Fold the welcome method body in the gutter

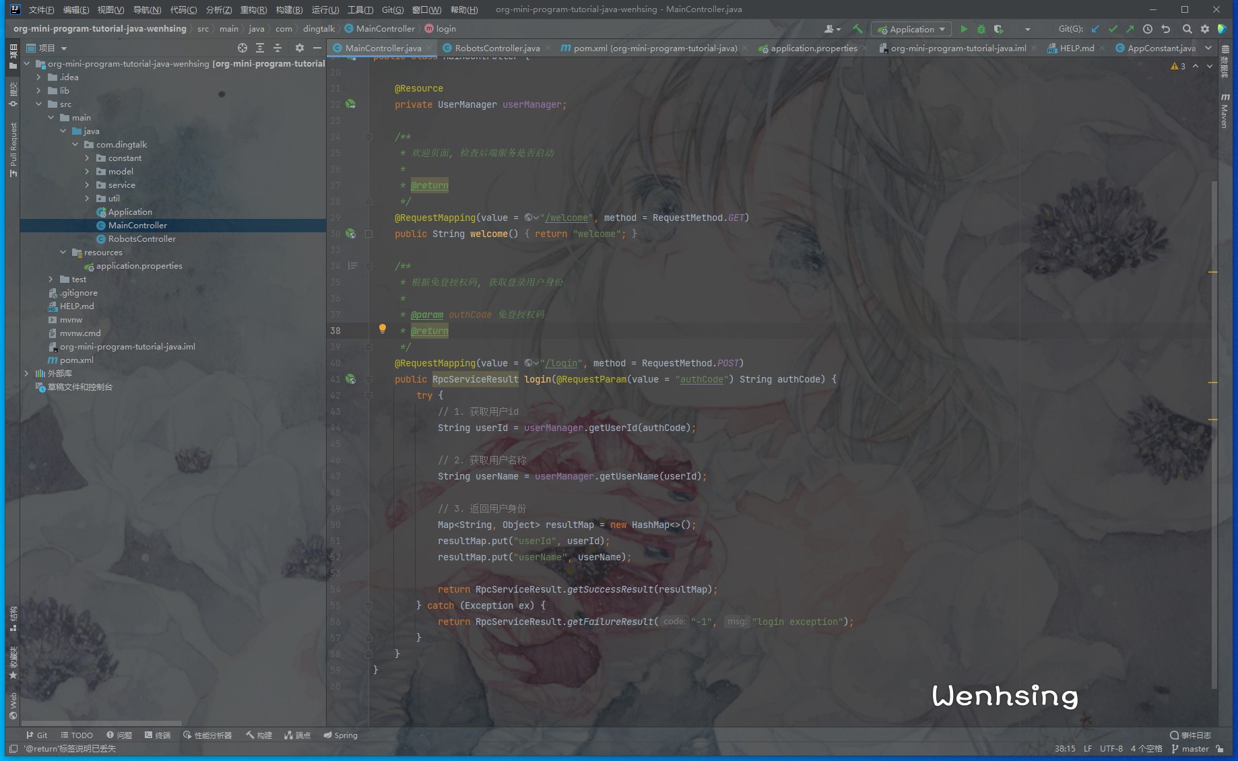[368, 234]
